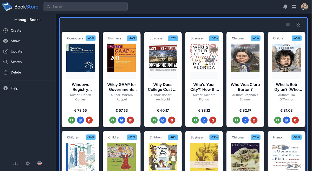Click the € 78.65 price
312x171 pixels.
[80, 111]
